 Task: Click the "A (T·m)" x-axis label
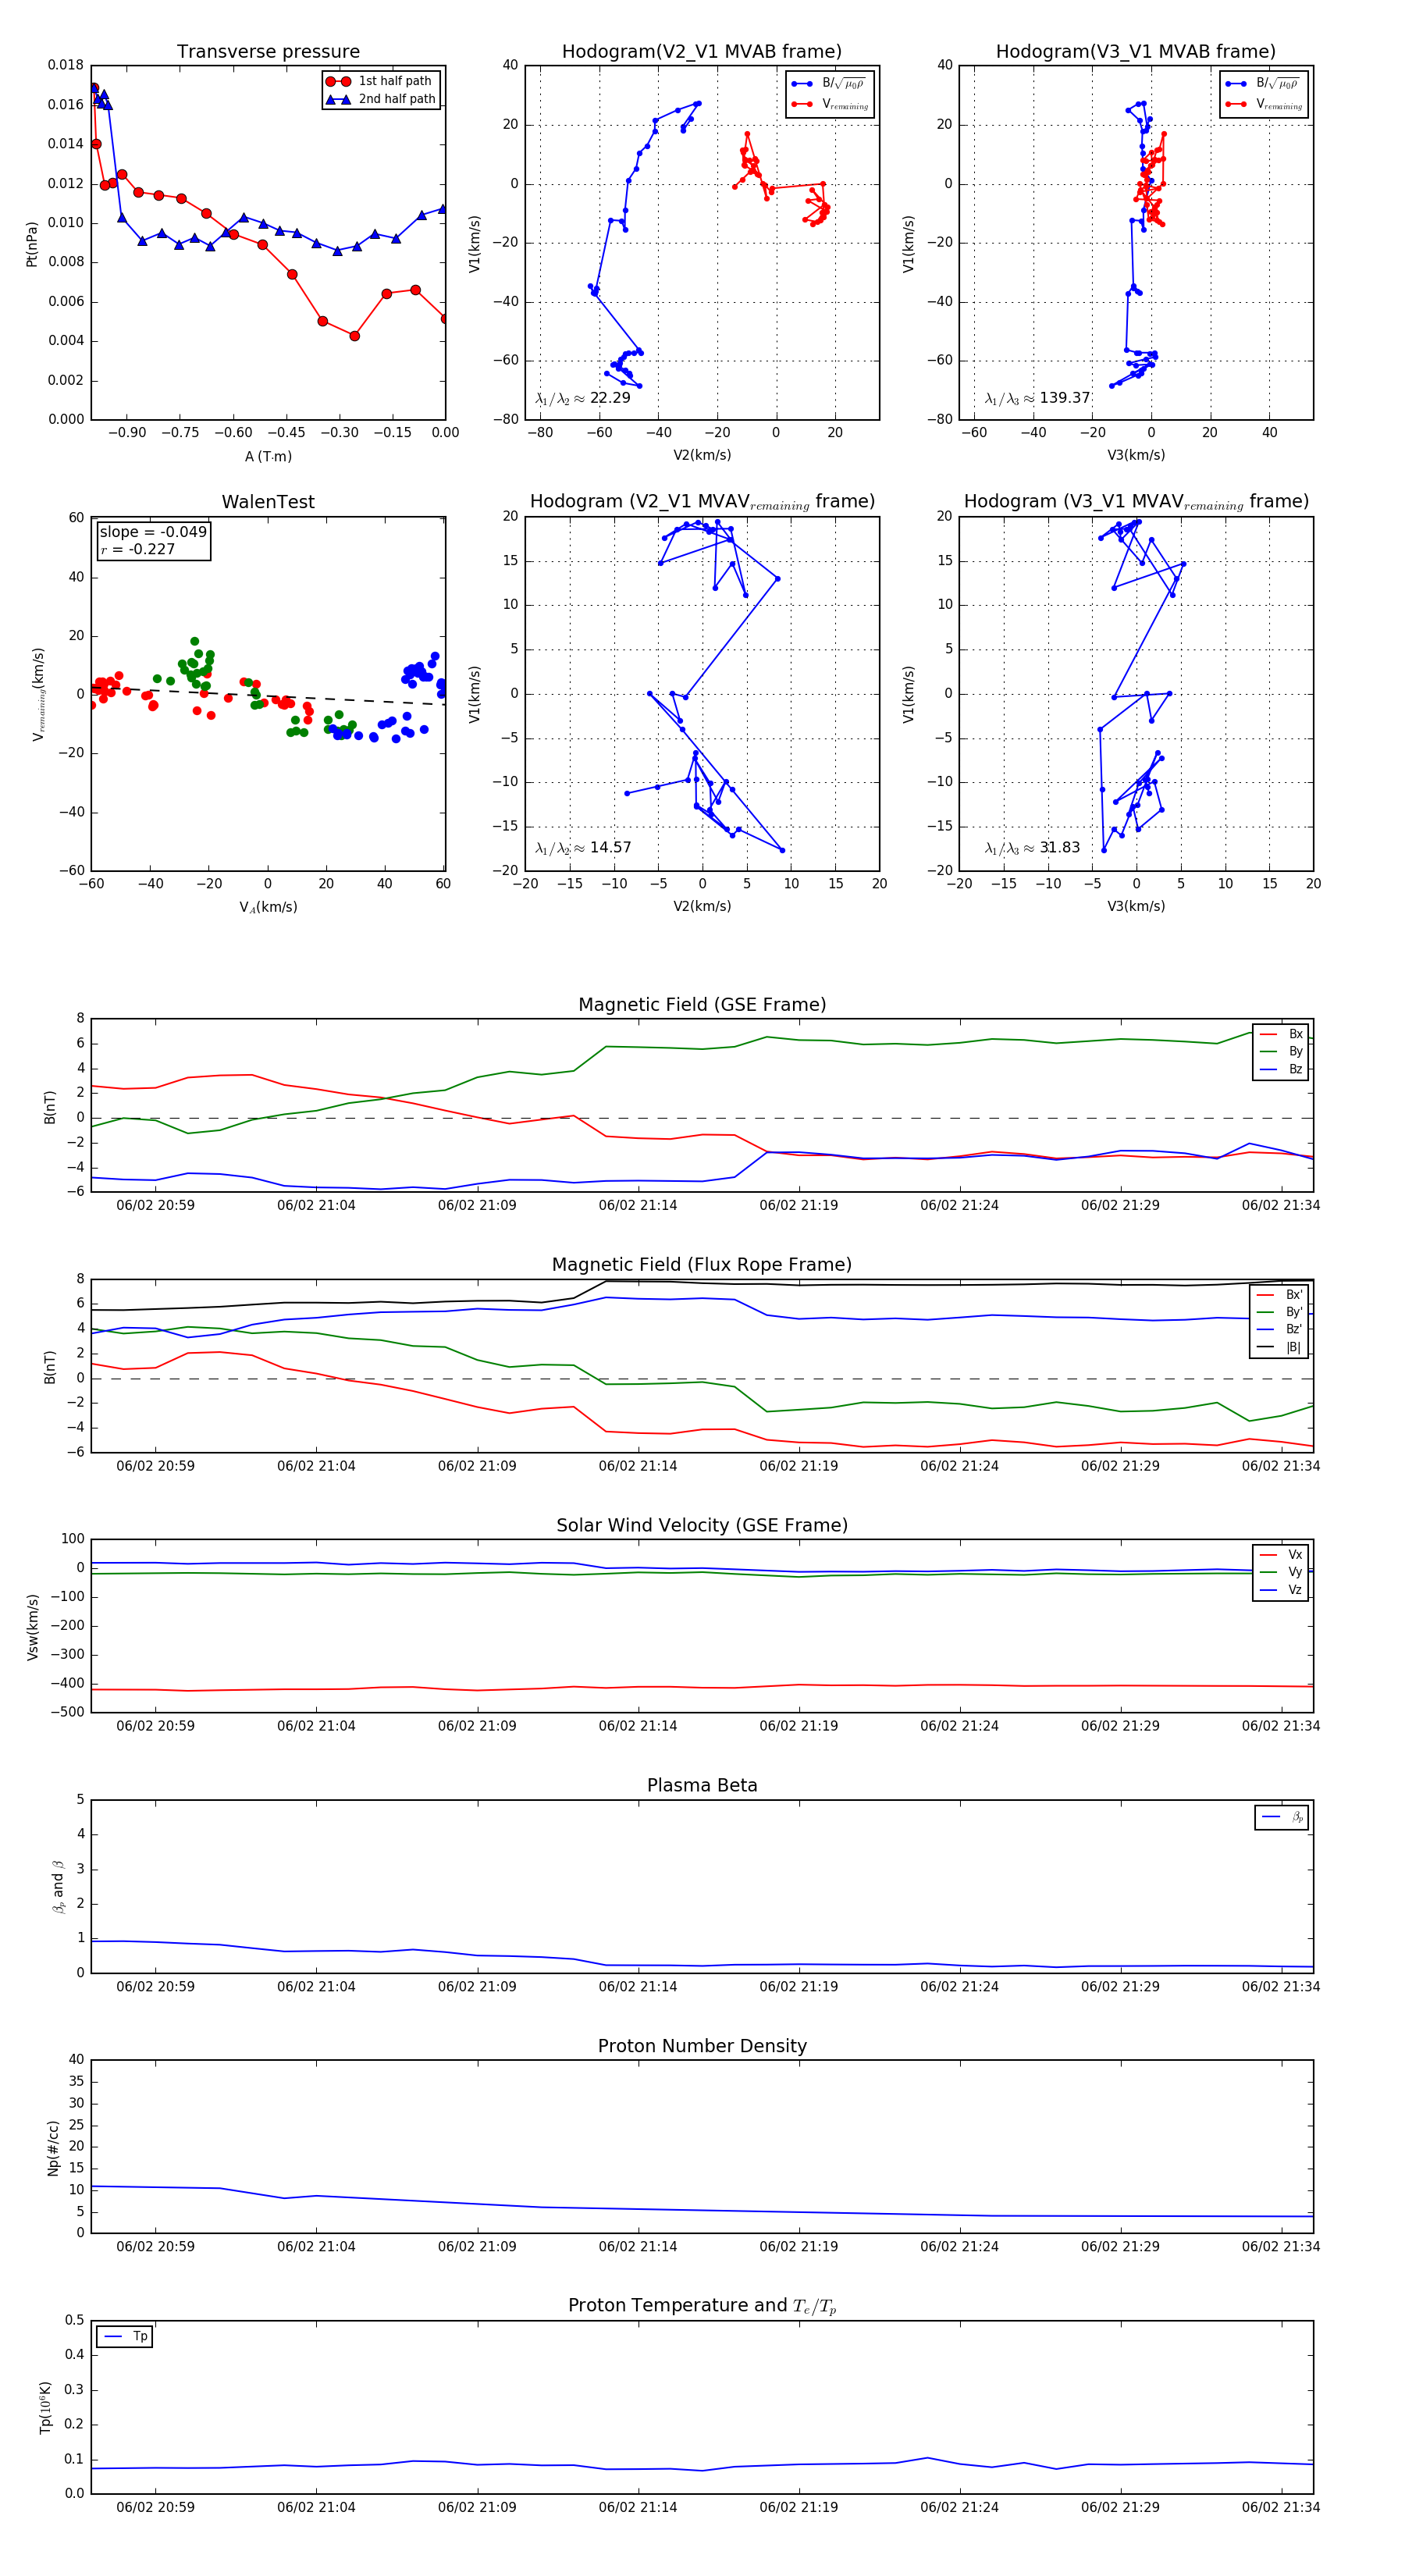[268, 456]
